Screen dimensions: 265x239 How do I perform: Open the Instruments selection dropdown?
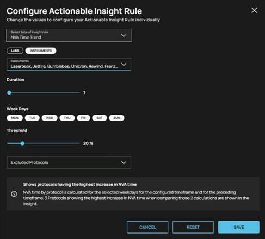click(69, 64)
